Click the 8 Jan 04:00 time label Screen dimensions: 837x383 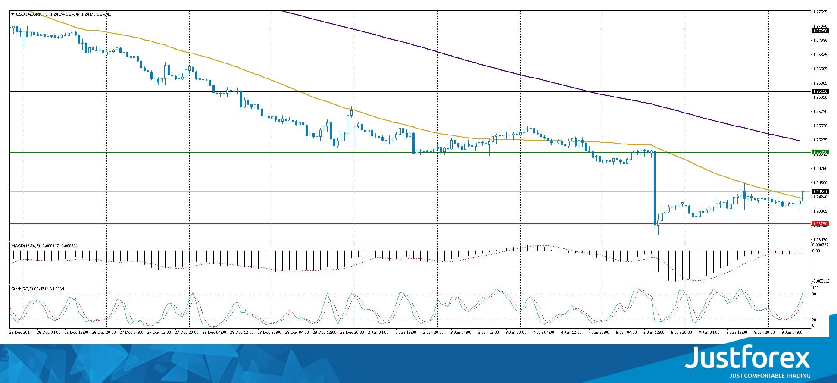coord(709,333)
